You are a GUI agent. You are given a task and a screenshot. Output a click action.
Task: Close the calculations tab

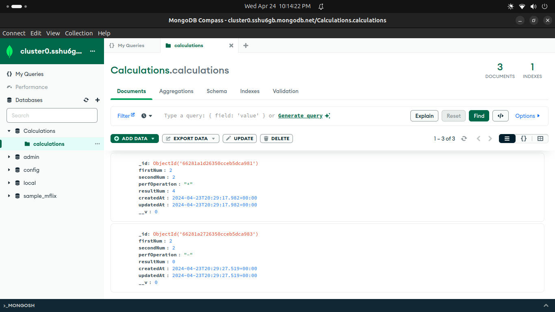point(231,45)
